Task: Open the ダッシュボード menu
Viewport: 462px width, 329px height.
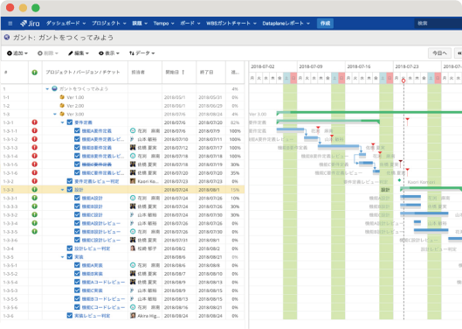Action: tap(66, 24)
